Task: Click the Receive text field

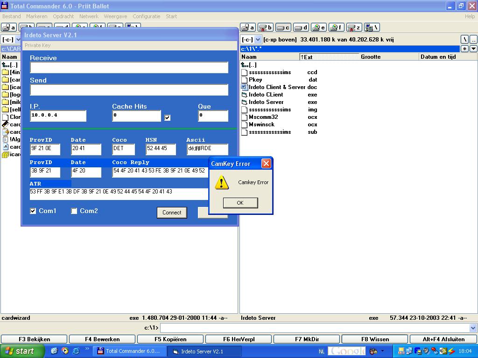Action: 129,67
